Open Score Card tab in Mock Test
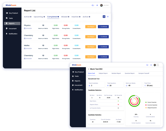 [92, 73]
